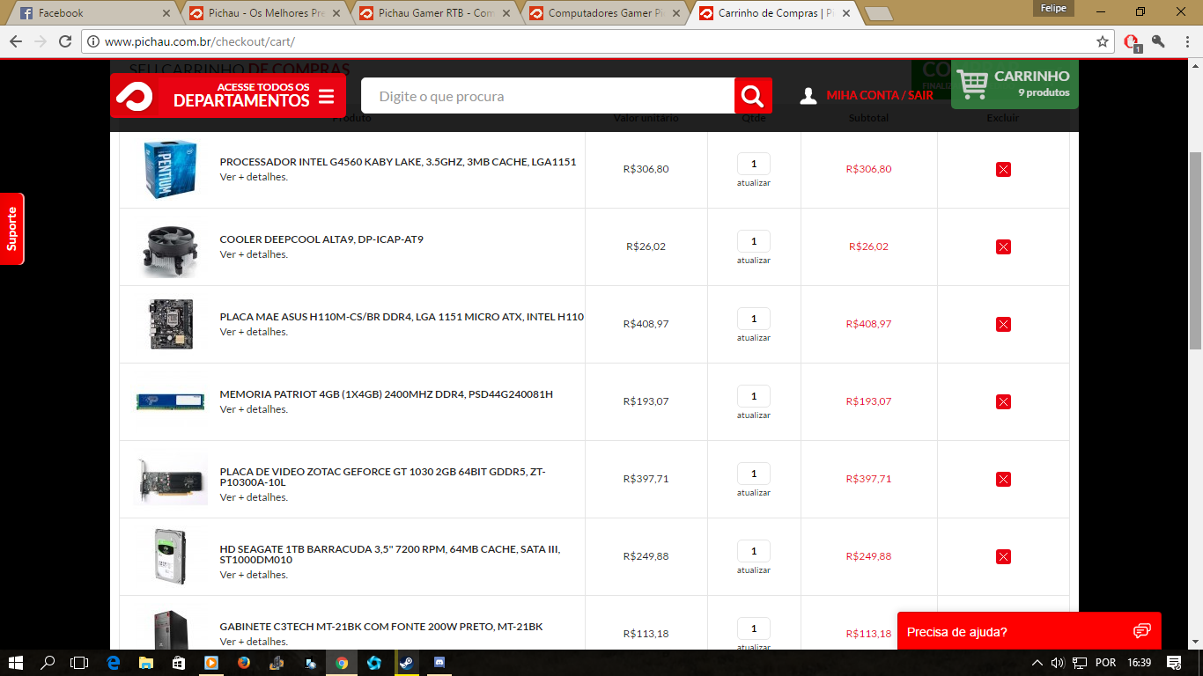Open 'Ver + detalhes' for Seagate HD
Screen dimensions: 1203x676
tap(254, 575)
